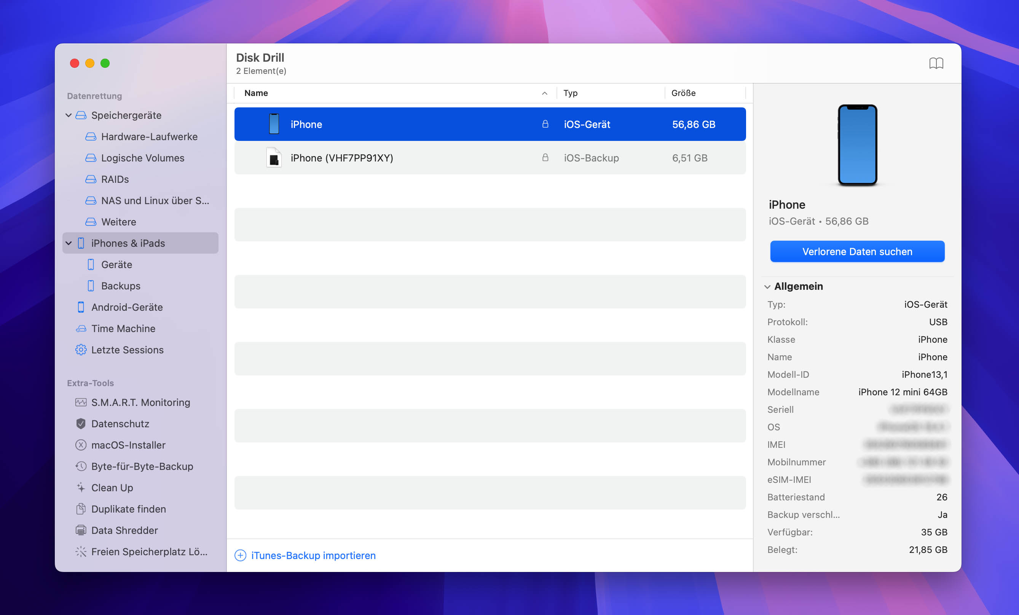
Task: Collapse the Speichergeräte tree section
Action: (x=68, y=115)
